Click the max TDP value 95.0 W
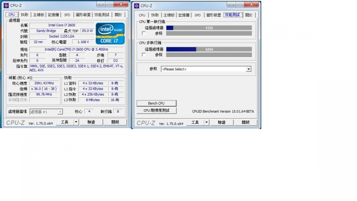 87,31
